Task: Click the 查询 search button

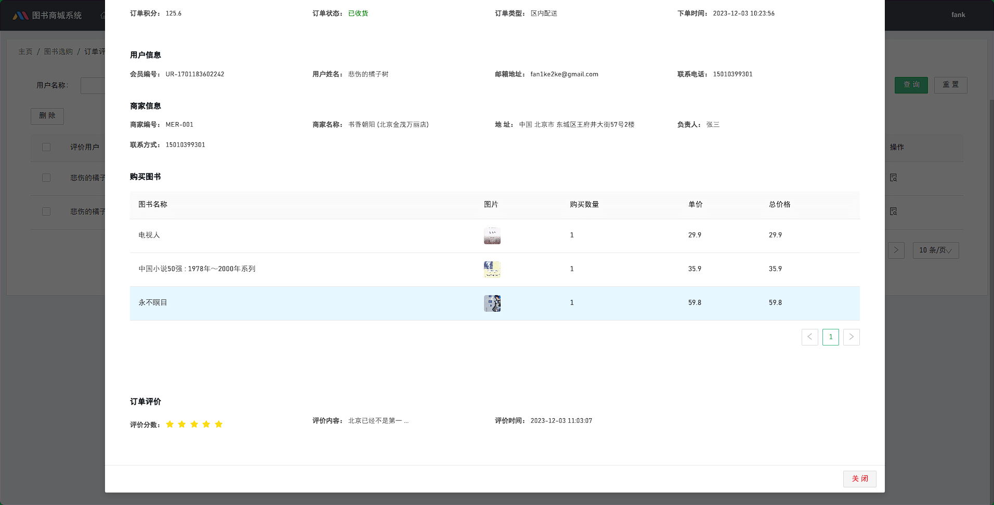Action: [x=911, y=85]
